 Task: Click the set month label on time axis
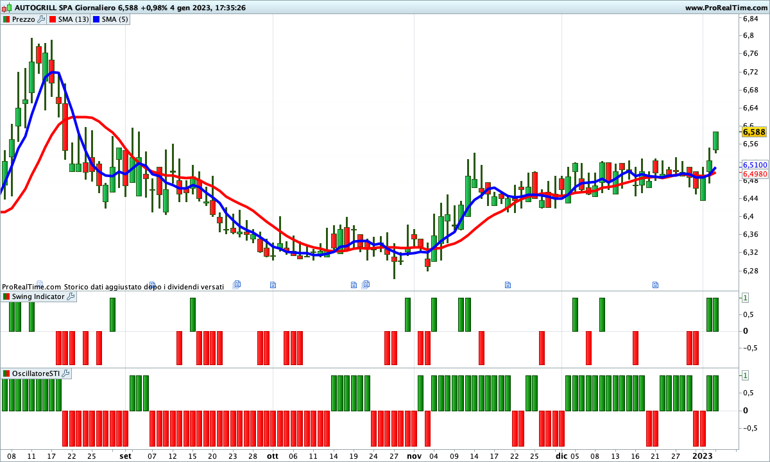pyautogui.click(x=125, y=456)
